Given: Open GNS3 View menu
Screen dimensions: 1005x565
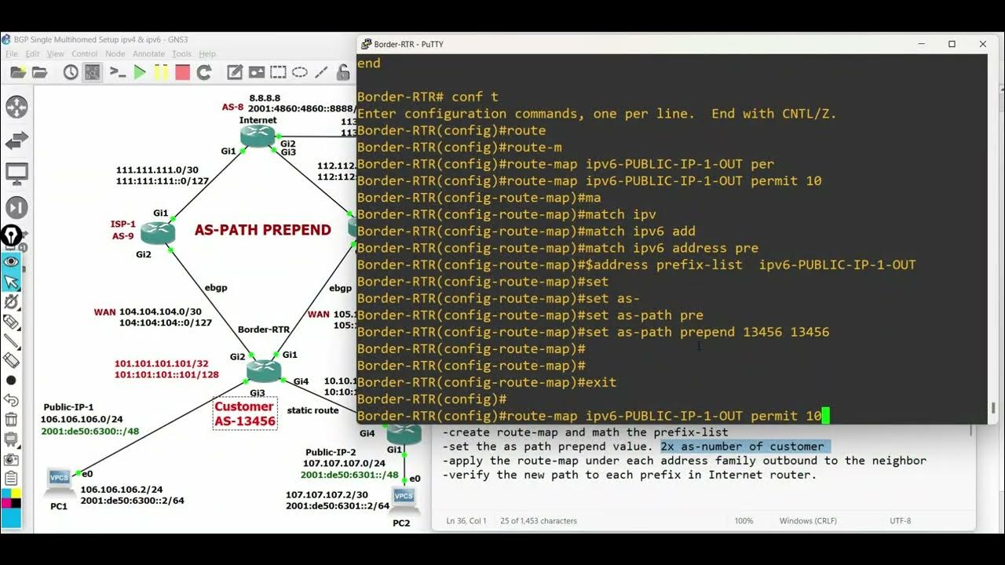Looking at the screenshot, I should click(x=55, y=54).
